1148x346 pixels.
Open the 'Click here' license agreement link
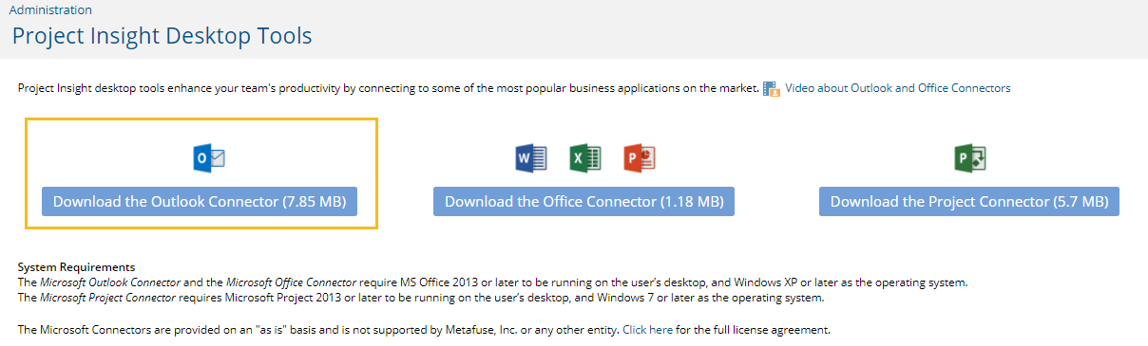648,330
